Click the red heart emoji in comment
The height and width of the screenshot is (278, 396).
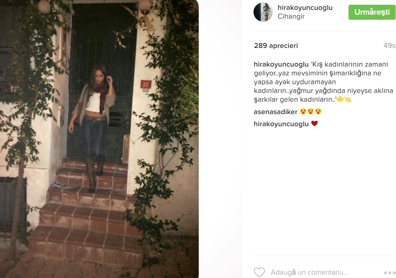click(315, 123)
